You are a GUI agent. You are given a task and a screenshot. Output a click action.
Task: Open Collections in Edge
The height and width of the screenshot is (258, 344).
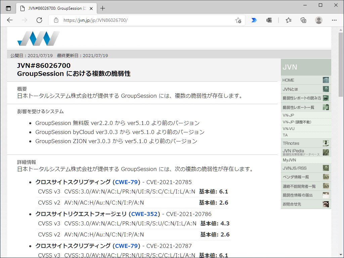tap(303, 20)
